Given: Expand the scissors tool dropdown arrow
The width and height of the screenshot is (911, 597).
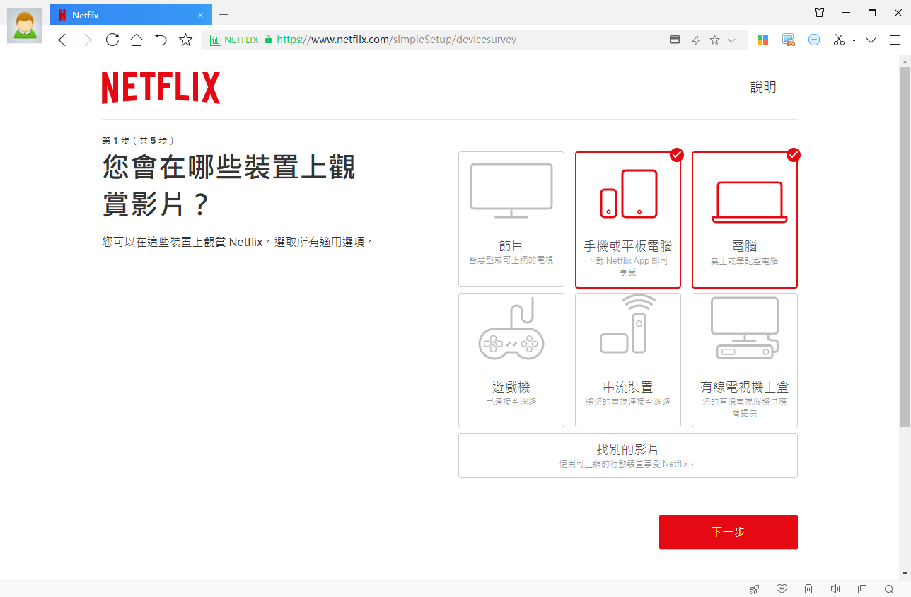Looking at the screenshot, I should [x=854, y=41].
